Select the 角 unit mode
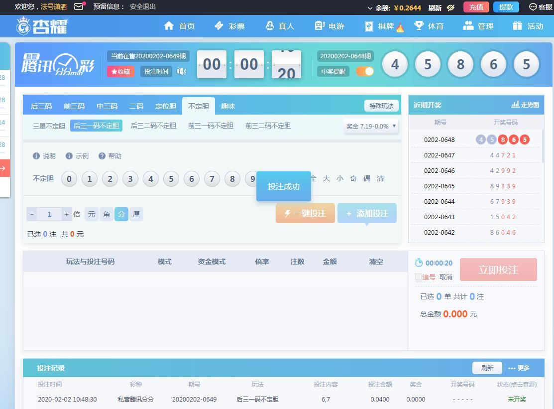 click(107, 214)
